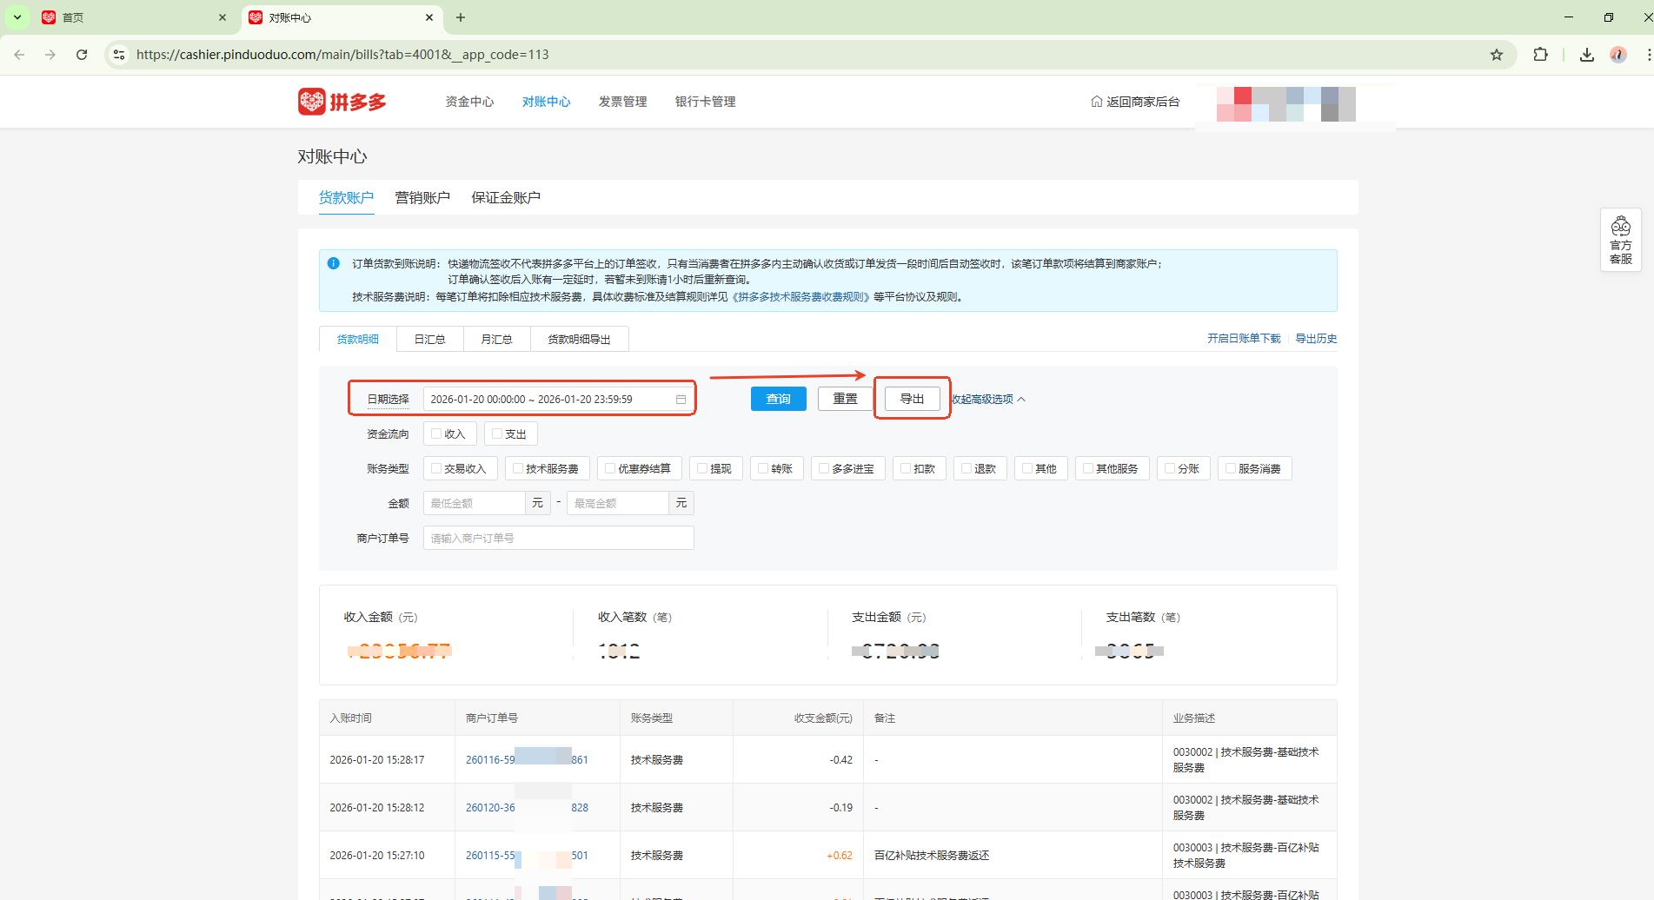Viewport: 1654px width, 900px height.
Task: Open the 货款明细导出 sub-tab
Action: click(x=579, y=339)
